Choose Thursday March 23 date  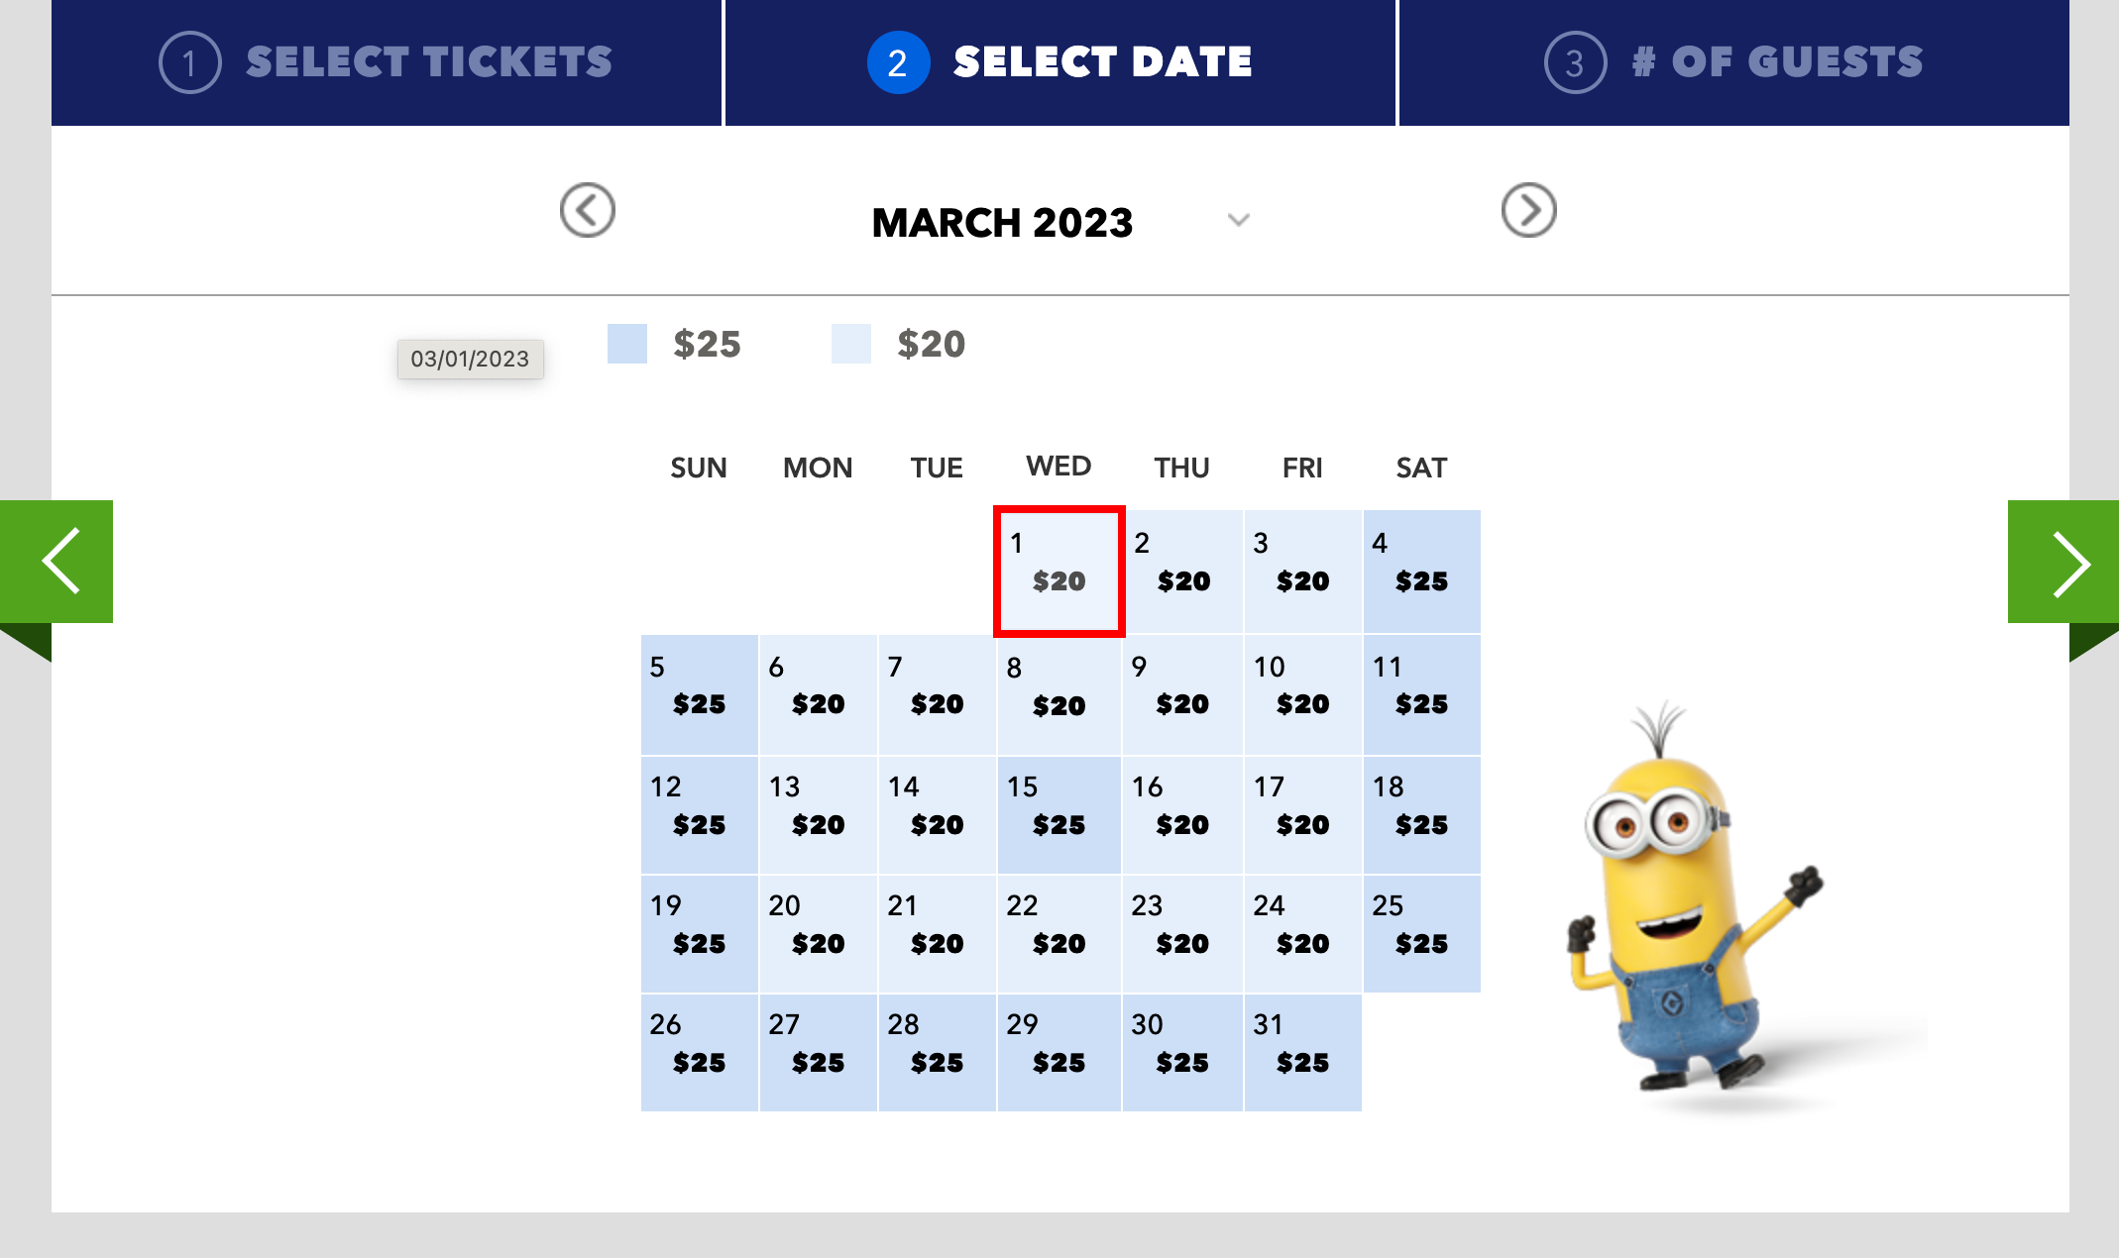[x=1181, y=933]
